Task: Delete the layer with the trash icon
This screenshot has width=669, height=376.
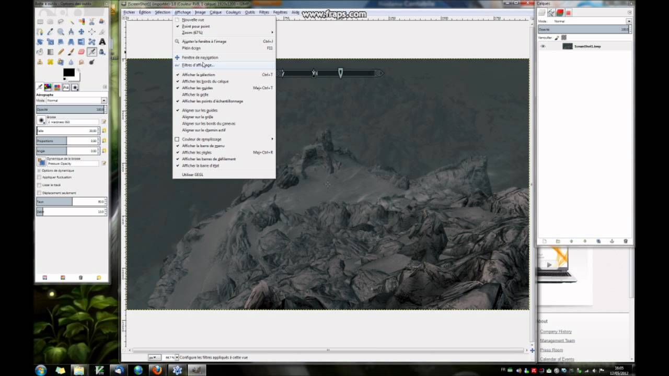Action: tap(626, 241)
